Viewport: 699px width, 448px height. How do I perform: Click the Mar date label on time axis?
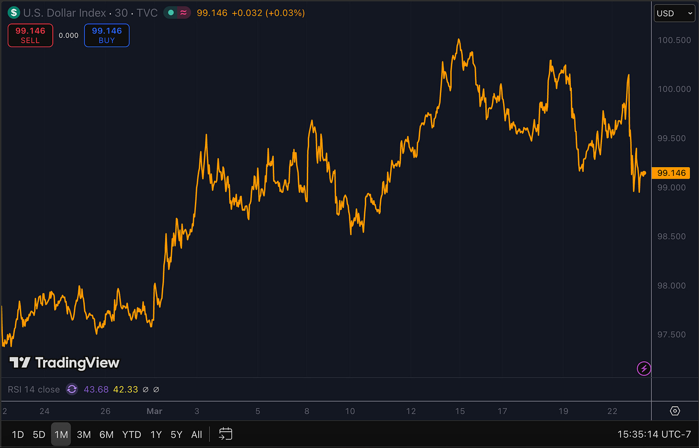[x=154, y=411]
